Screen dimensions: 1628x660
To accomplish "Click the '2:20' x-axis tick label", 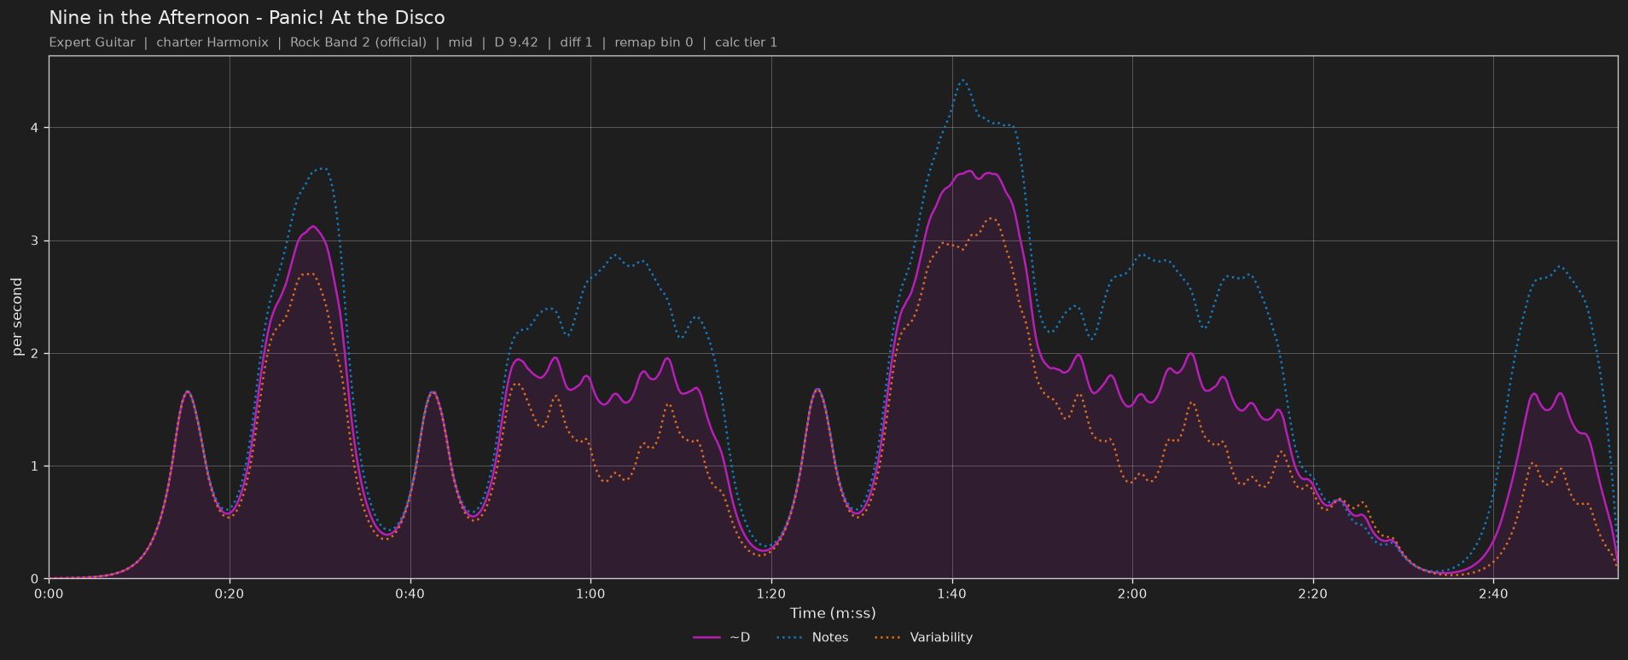I will point(1313,593).
